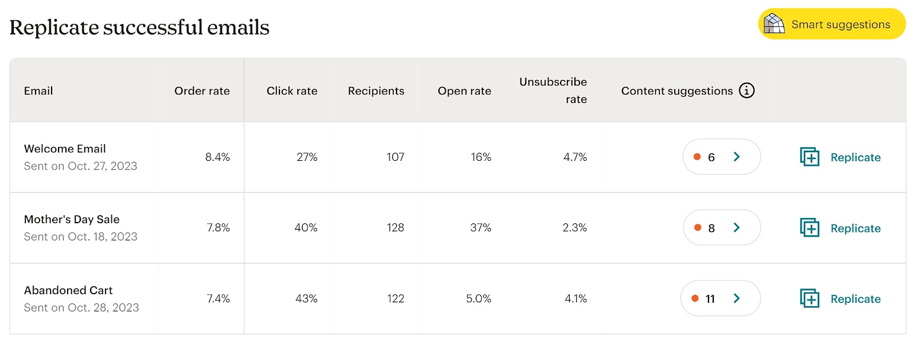Expand the 6 content suggestions for Welcome Email
The image size is (918, 348).
click(737, 156)
